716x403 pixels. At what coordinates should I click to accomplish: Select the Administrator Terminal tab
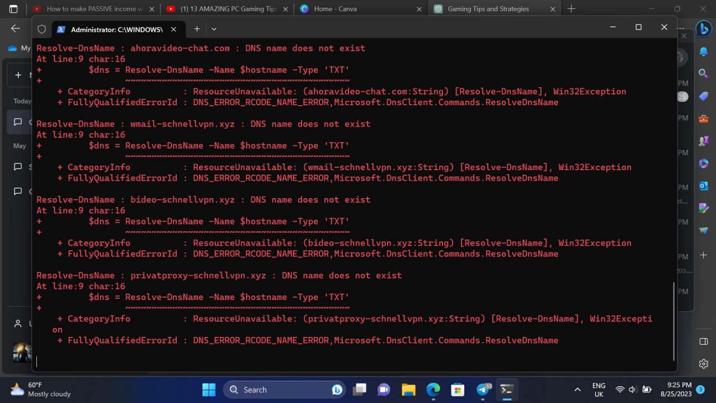click(x=117, y=29)
